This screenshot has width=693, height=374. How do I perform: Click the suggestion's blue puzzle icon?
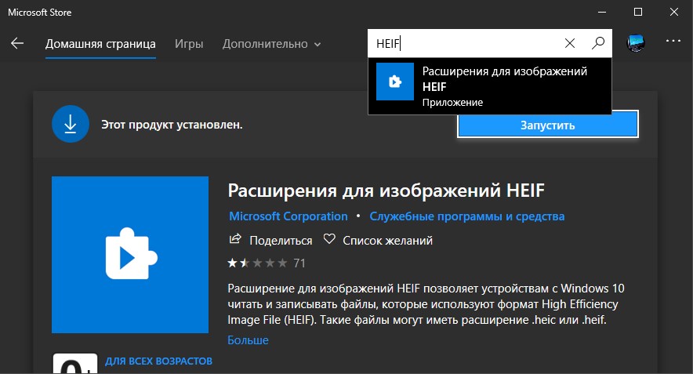coord(394,82)
